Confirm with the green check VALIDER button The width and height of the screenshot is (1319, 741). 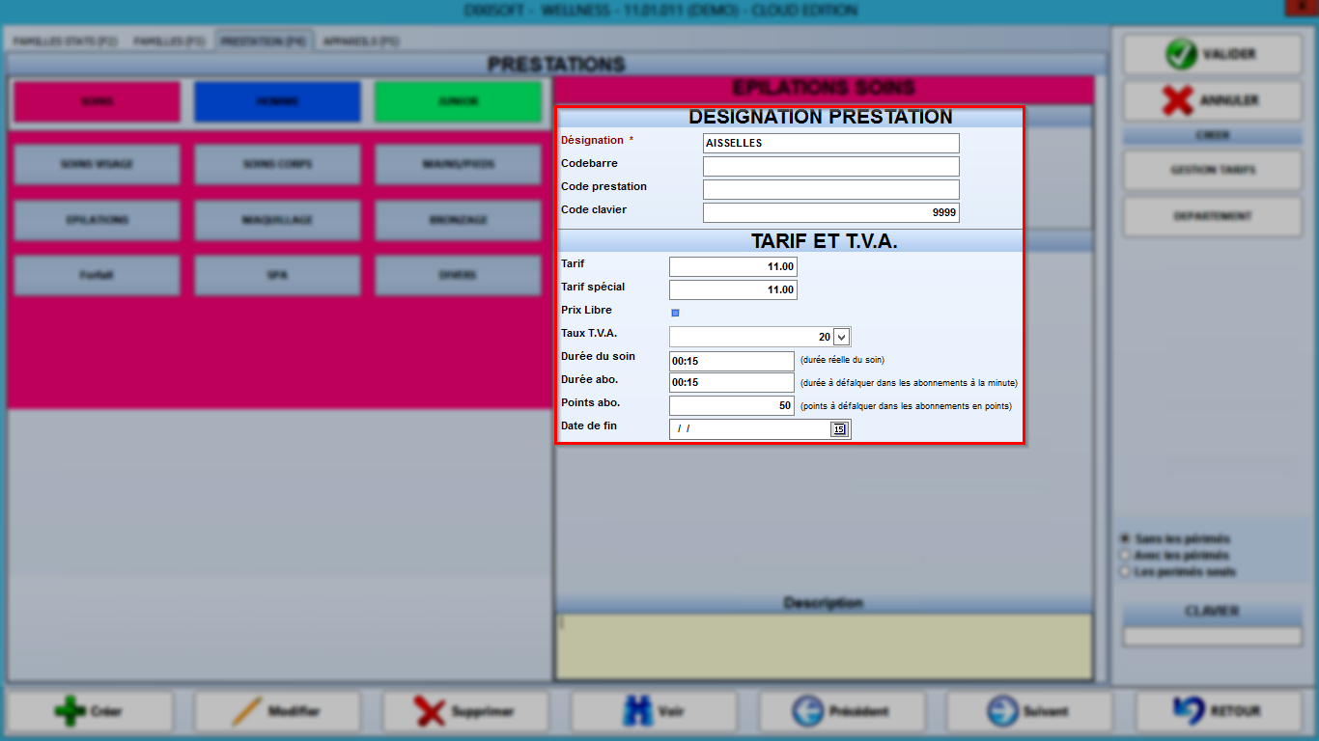(x=1212, y=54)
